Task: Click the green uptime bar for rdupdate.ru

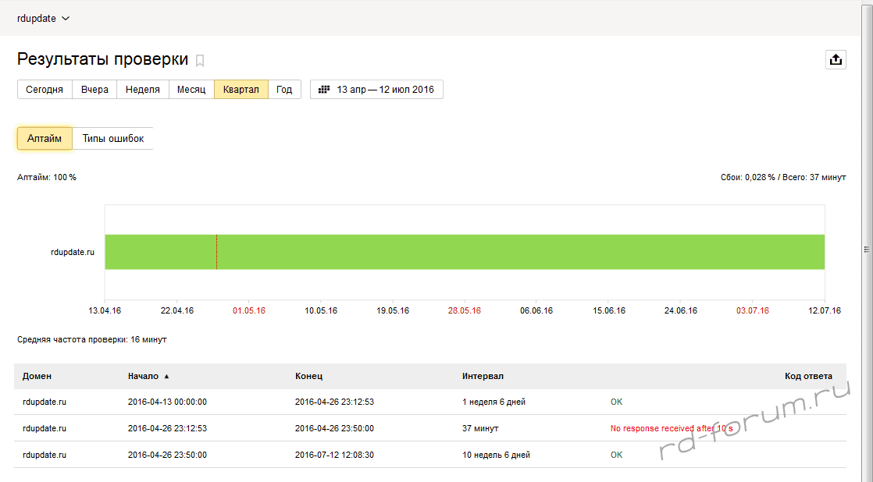Action: [515, 252]
